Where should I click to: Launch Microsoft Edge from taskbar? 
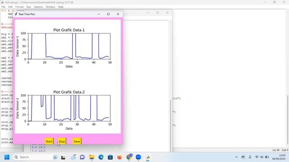coord(101,157)
